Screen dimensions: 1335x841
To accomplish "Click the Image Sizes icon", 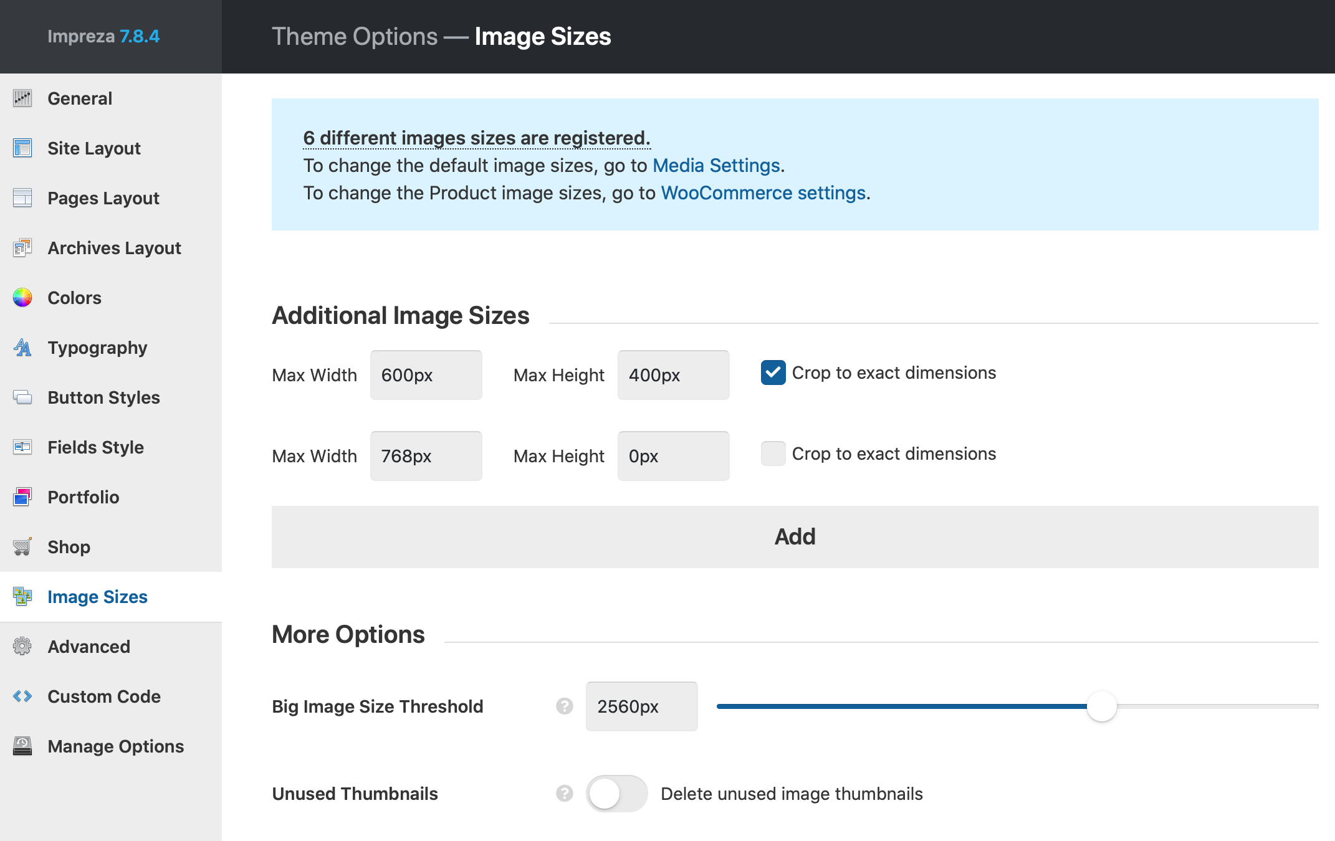I will pyautogui.click(x=22, y=597).
